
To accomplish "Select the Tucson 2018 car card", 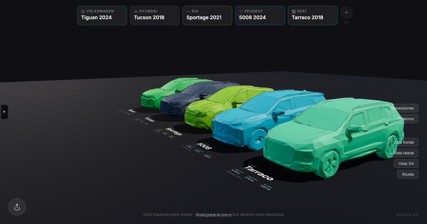I will 155,15.
